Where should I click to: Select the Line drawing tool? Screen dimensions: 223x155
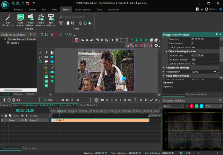pos(52,67)
